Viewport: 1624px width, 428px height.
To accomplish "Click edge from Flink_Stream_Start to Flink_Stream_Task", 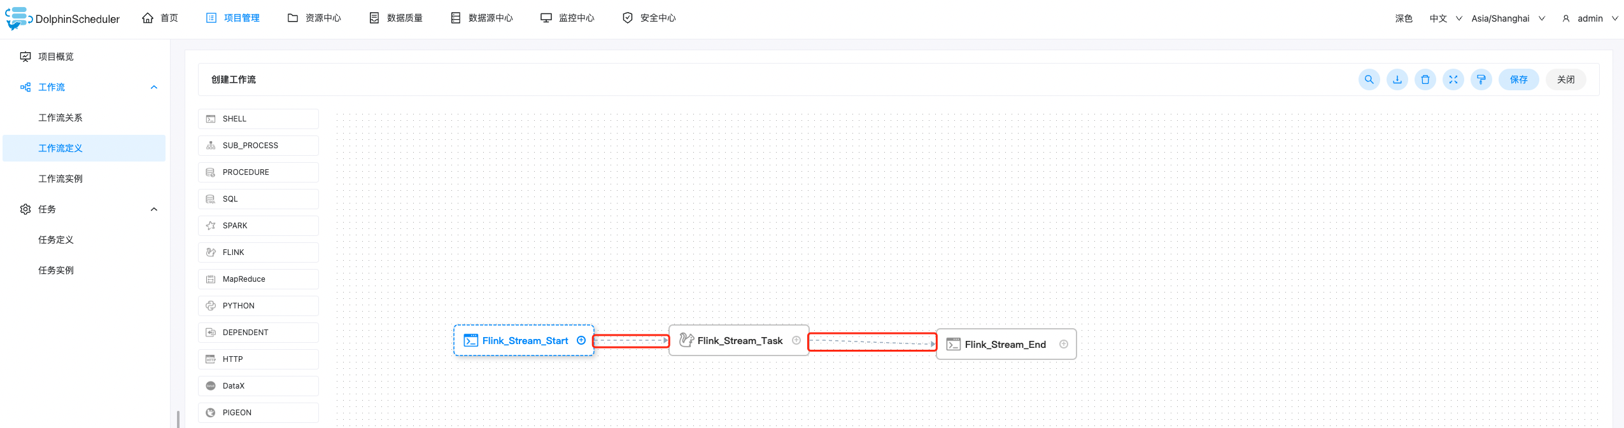I will 631,341.
